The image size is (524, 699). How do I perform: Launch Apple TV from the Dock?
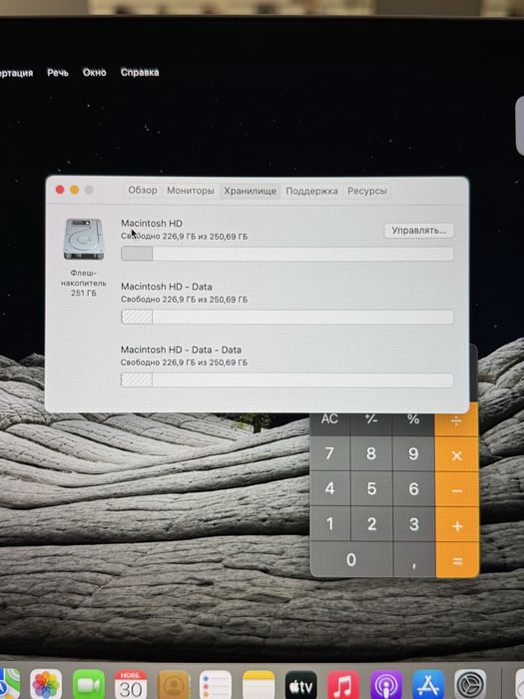coord(300,684)
